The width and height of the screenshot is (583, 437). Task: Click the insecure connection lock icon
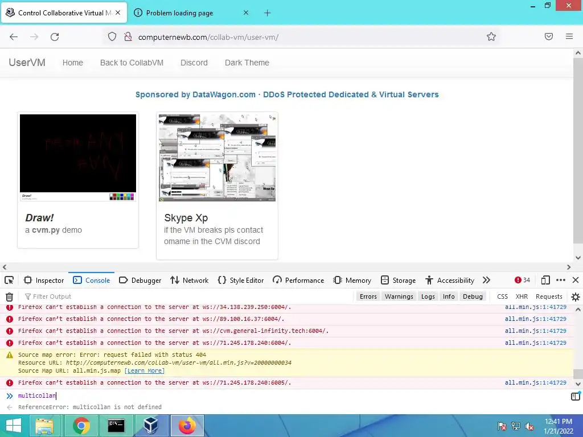(128, 36)
